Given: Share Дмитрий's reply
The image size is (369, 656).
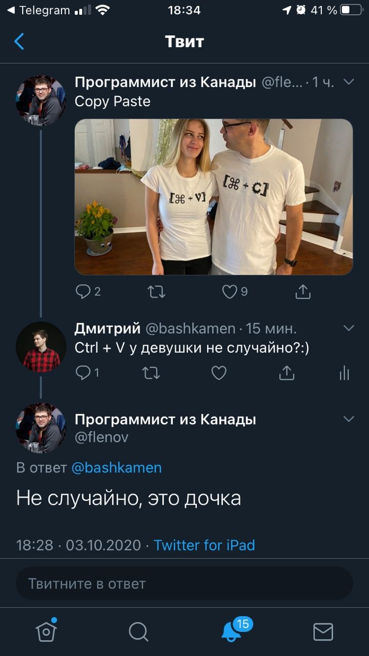Looking at the screenshot, I should [286, 373].
